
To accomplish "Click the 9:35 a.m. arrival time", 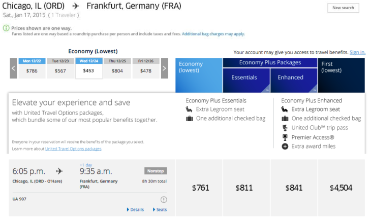I will [x=96, y=171].
